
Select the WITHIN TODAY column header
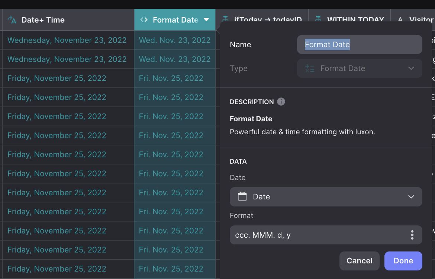pyautogui.click(x=355, y=19)
